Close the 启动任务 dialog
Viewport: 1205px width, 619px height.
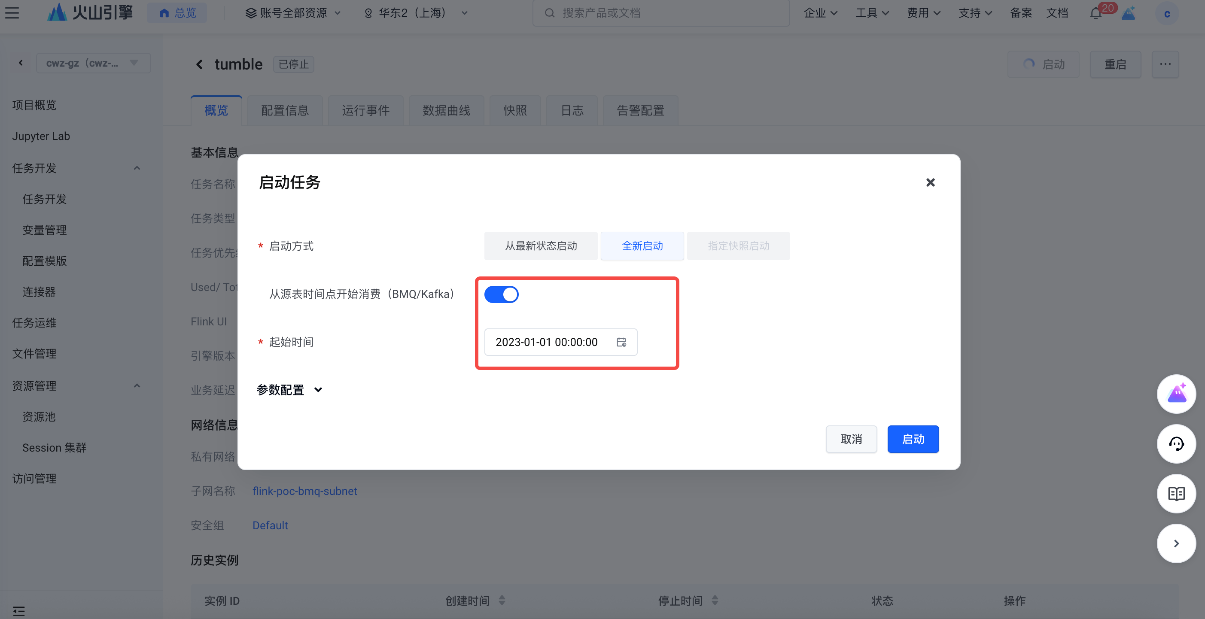[931, 182]
